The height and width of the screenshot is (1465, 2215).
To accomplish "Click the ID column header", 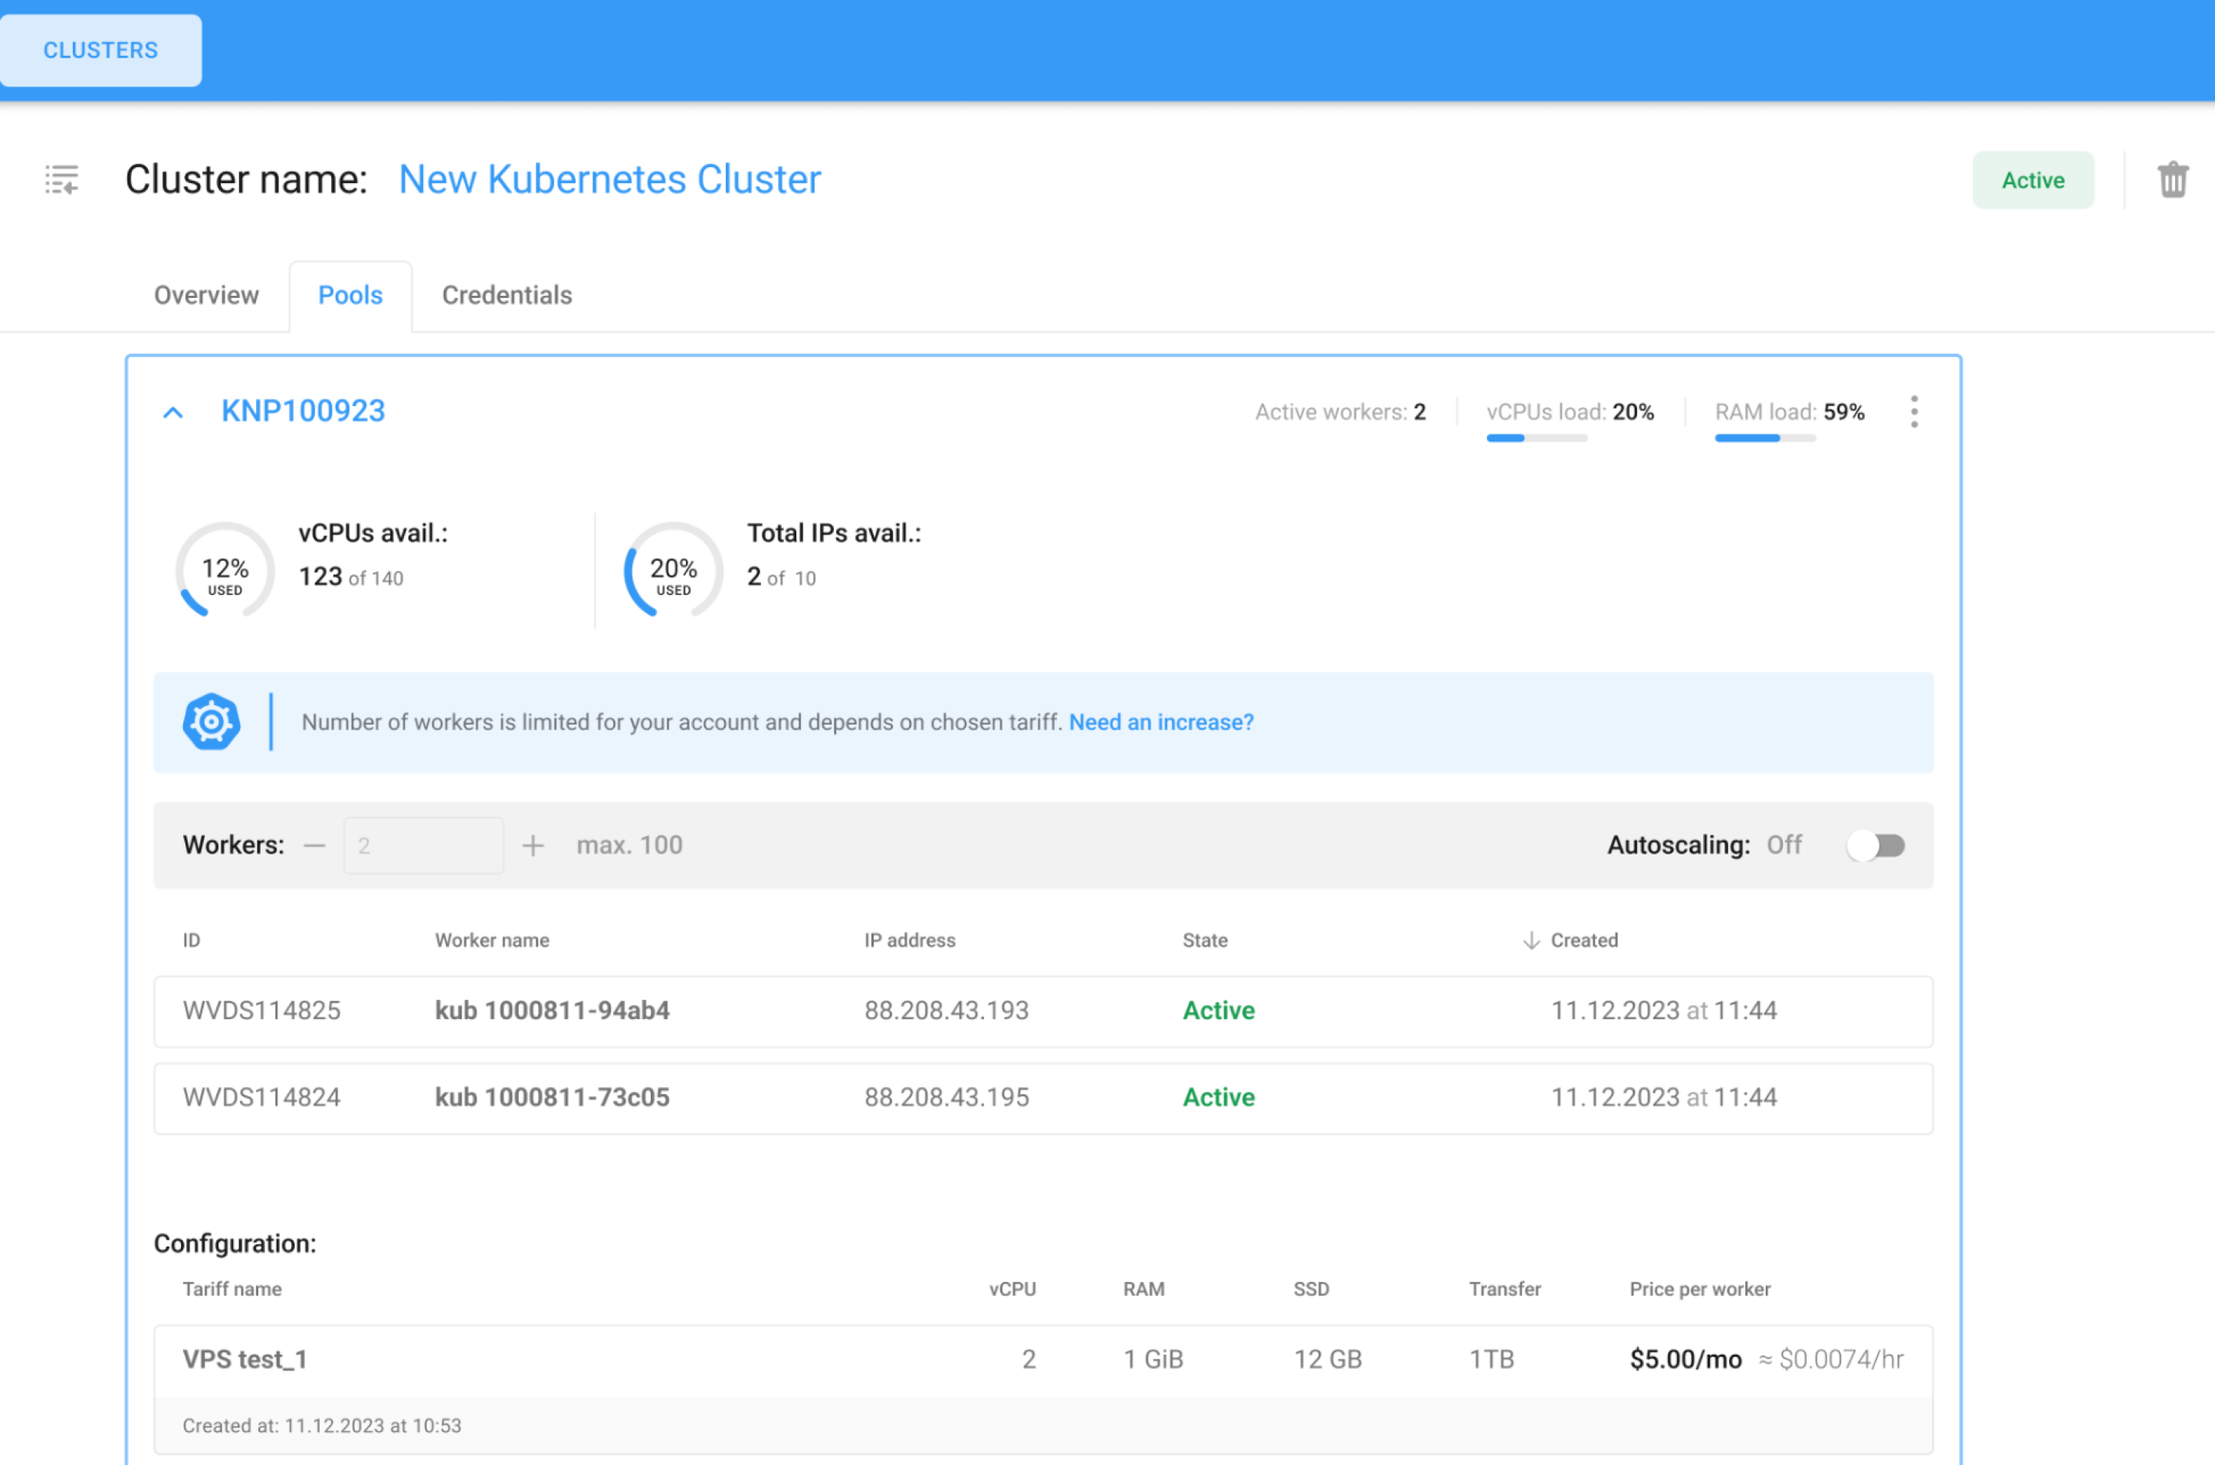I will coord(192,940).
